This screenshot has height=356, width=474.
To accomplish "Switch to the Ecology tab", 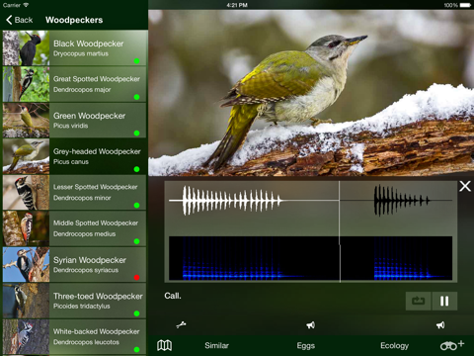I will [x=394, y=345].
